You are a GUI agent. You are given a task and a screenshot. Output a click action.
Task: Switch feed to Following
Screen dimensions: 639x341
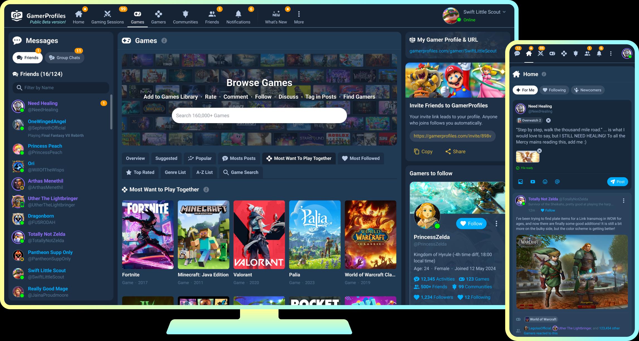(x=554, y=90)
